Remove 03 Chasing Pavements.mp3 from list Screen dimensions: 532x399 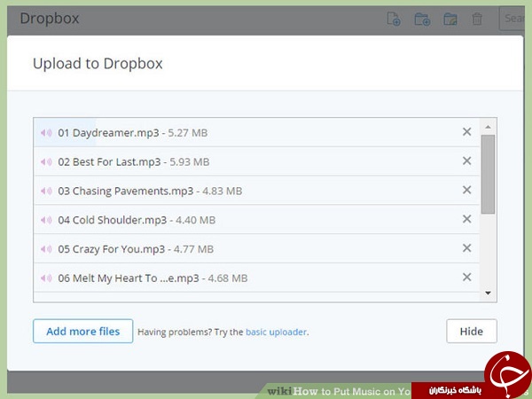point(467,190)
